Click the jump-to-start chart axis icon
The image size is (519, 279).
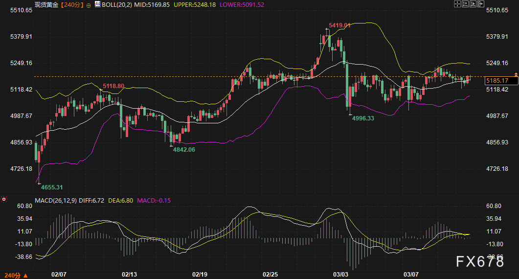click(465, 4)
